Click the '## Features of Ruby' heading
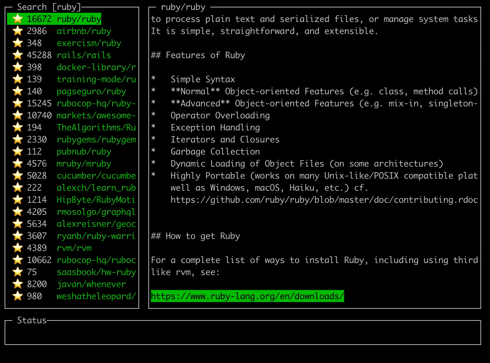 [x=198, y=55]
